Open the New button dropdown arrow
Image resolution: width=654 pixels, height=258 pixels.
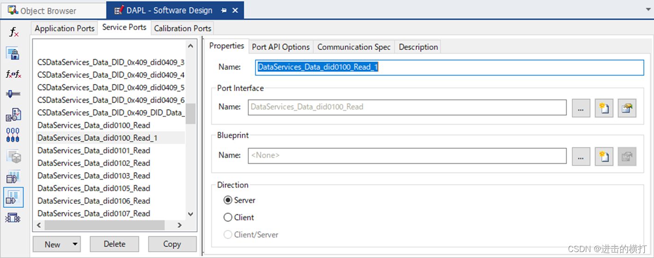(75, 244)
